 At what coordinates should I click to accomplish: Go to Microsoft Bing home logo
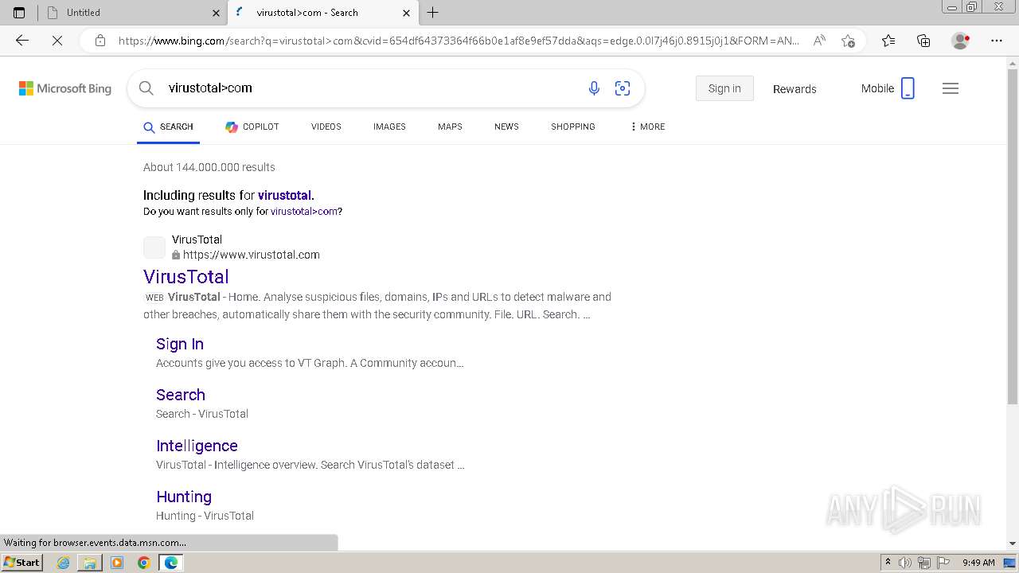[65, 88]
